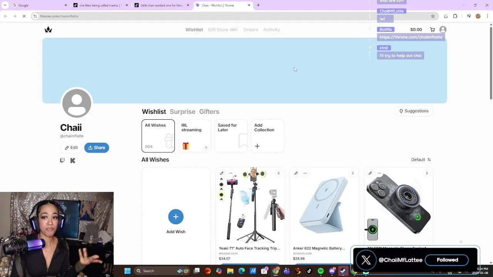Click Yeaki 71" Auto Face Tracking title

pyautogui.click(x=250, y=248)
